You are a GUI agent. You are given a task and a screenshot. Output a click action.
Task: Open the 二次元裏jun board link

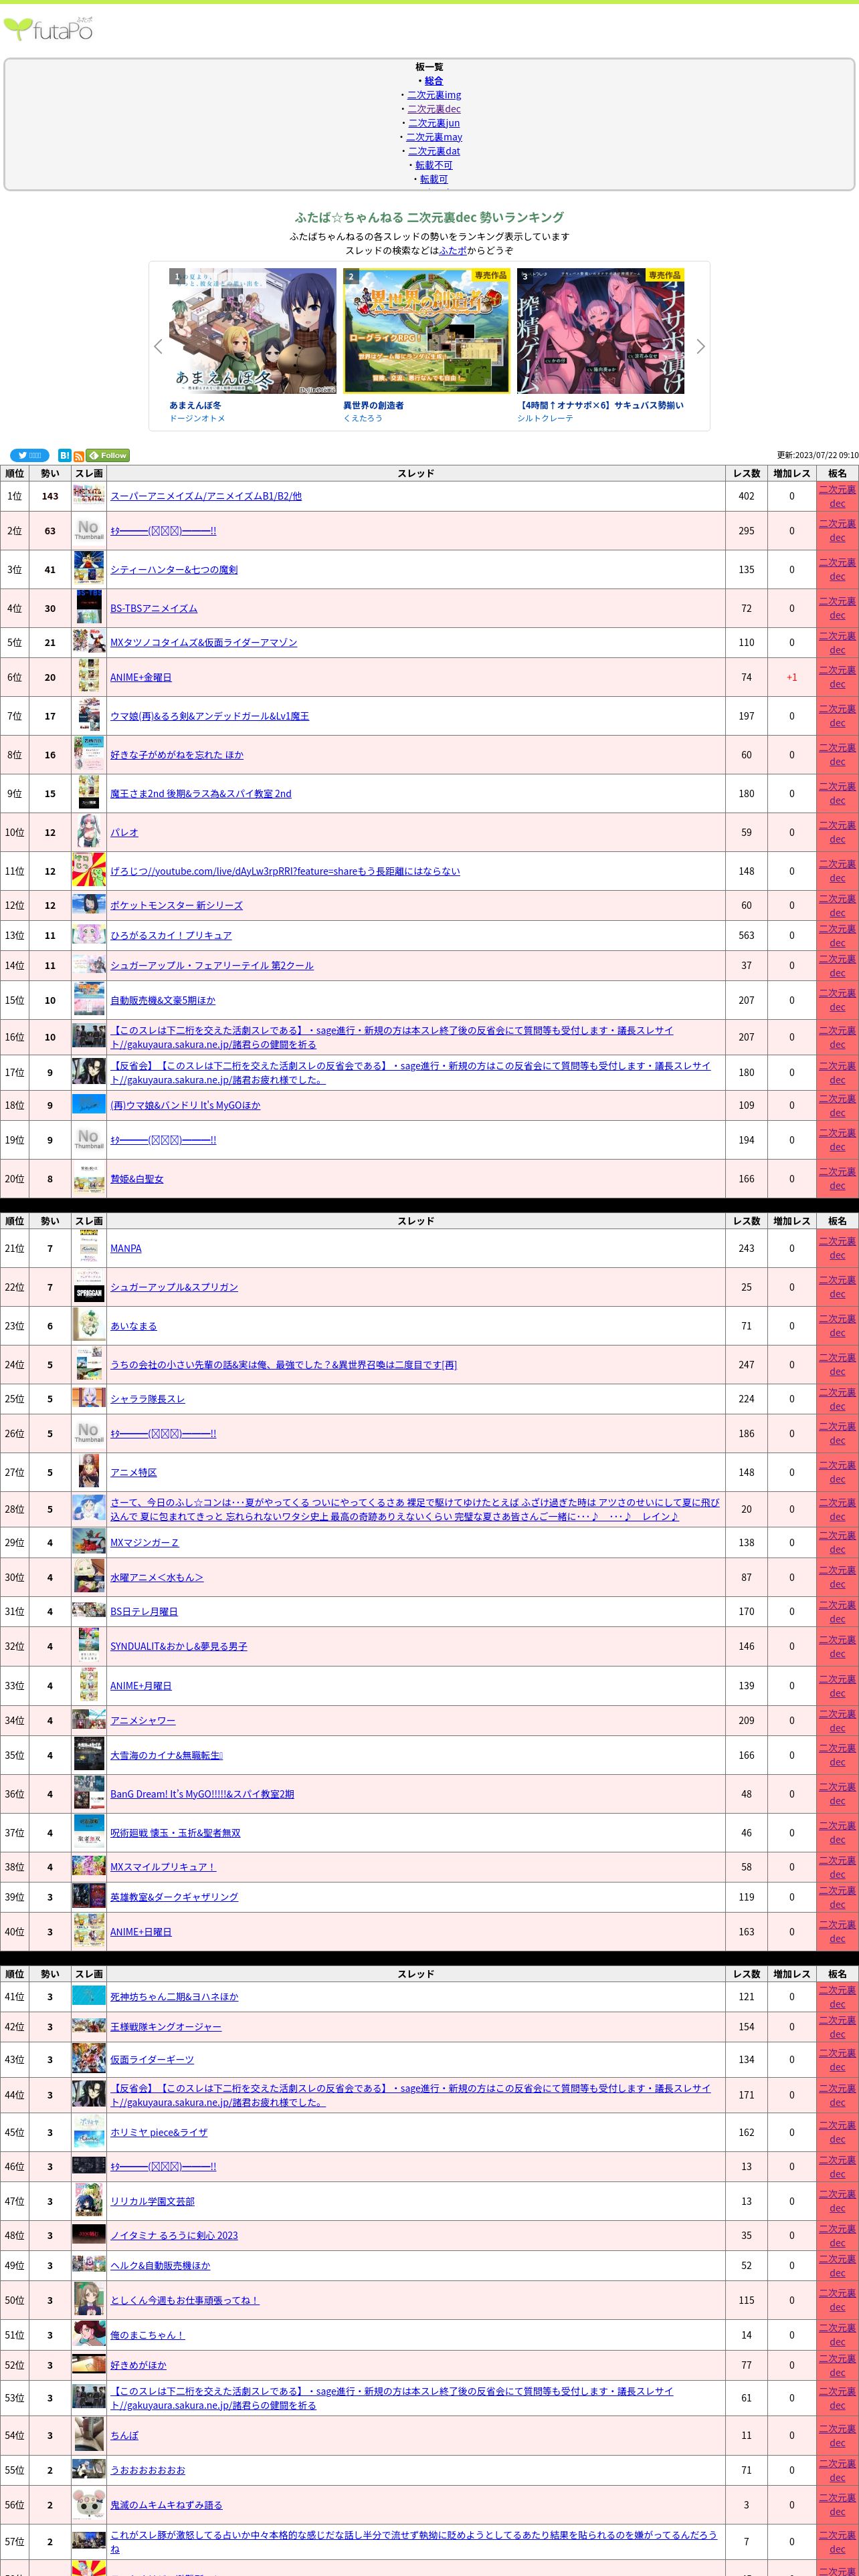[434, 123]
